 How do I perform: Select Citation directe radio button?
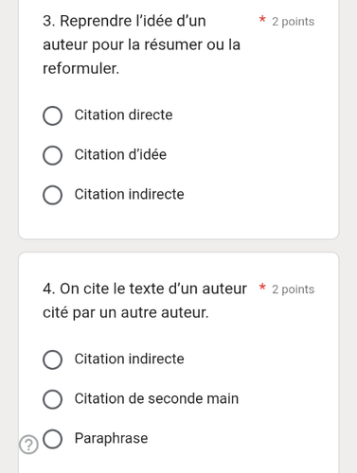(52, 115)
